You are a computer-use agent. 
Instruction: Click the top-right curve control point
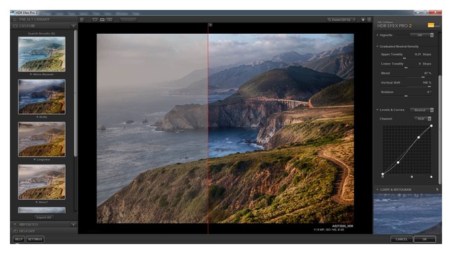click(431, 126)
